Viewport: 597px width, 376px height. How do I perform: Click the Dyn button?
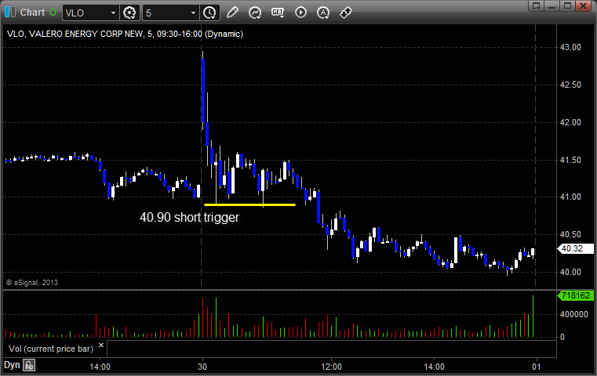pyautogui.click(x=12, y=365)
